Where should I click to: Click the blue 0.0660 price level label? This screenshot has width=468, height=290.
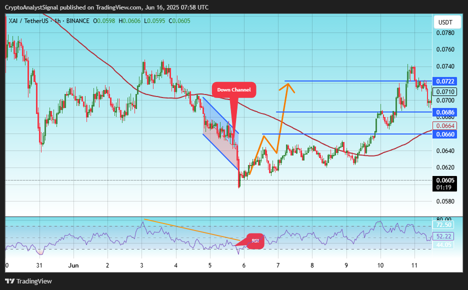[445, 134]
